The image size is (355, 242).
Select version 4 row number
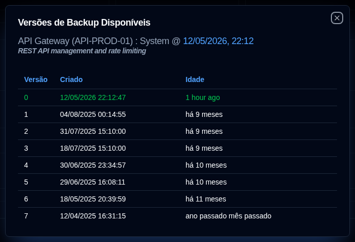(x=26, y=165)
